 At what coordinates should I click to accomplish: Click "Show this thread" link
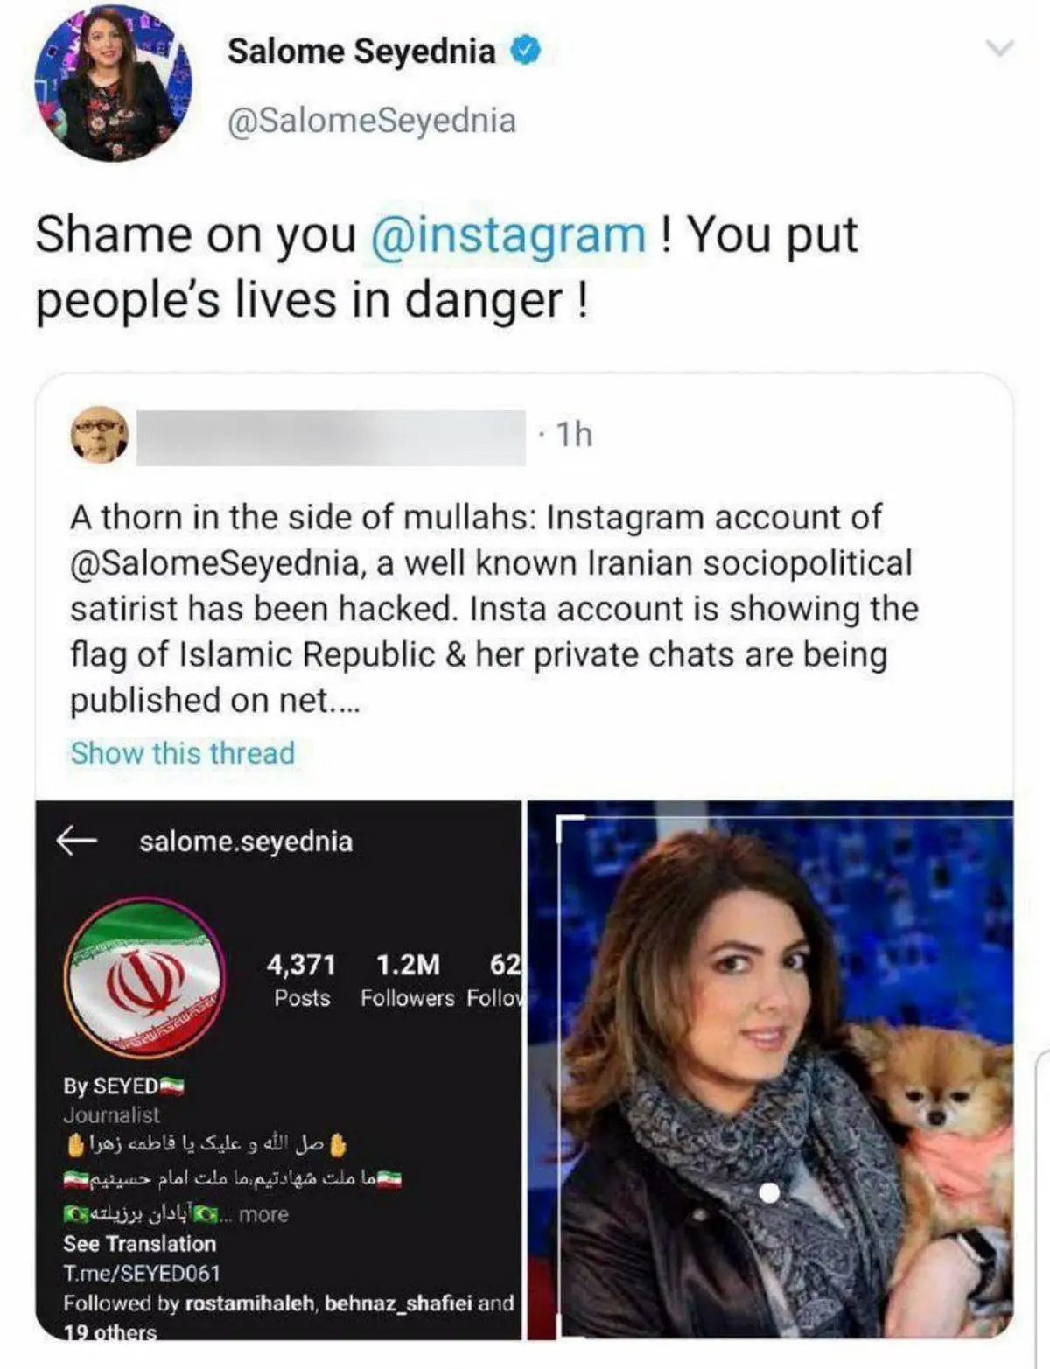[183, 753]
